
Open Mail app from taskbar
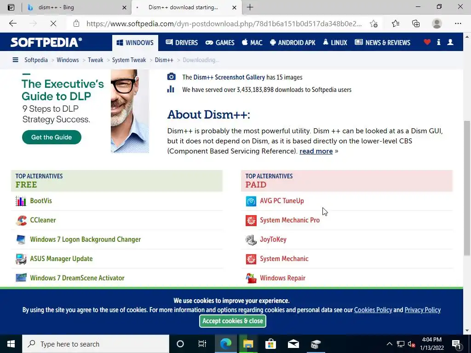tap(293, 344)
